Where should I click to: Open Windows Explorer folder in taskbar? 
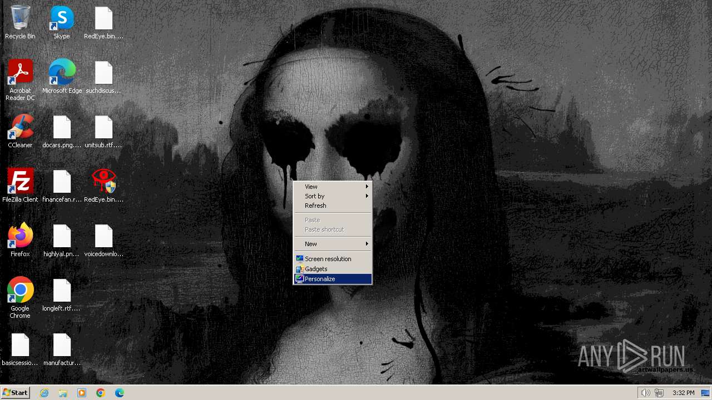pos(63,393)
